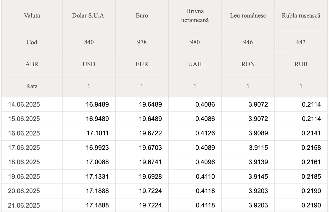The height and width of the screenshot is (212, 329).
Task: Click the UAH abbreviation cell
Action: (x=195, y=64)
